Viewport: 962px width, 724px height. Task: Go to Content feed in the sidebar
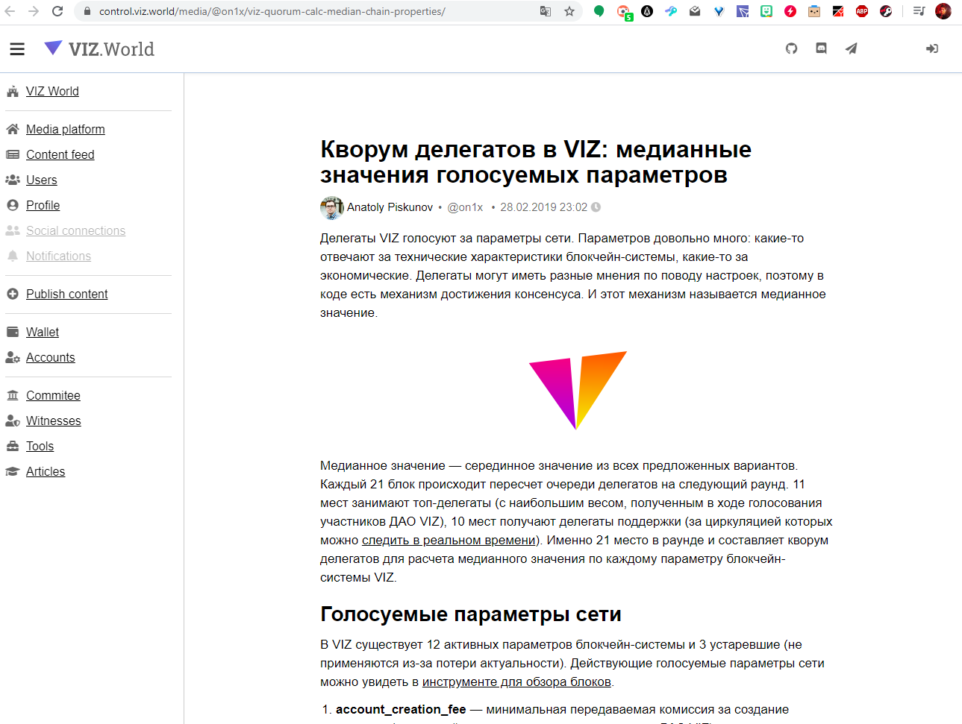click(60, 154)
